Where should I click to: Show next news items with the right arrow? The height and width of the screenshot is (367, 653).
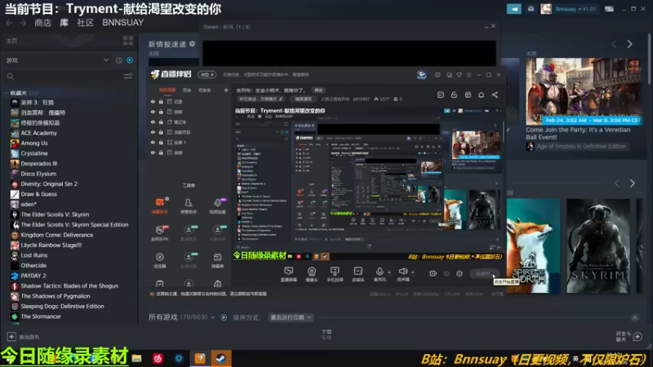pyautogui.click(x=629, y=44)
